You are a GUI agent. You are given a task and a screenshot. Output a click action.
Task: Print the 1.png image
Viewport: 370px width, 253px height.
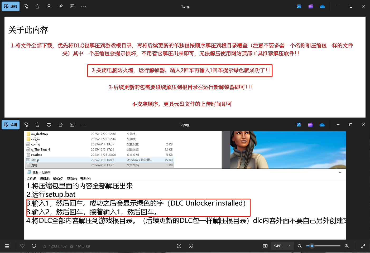(49, 6)
